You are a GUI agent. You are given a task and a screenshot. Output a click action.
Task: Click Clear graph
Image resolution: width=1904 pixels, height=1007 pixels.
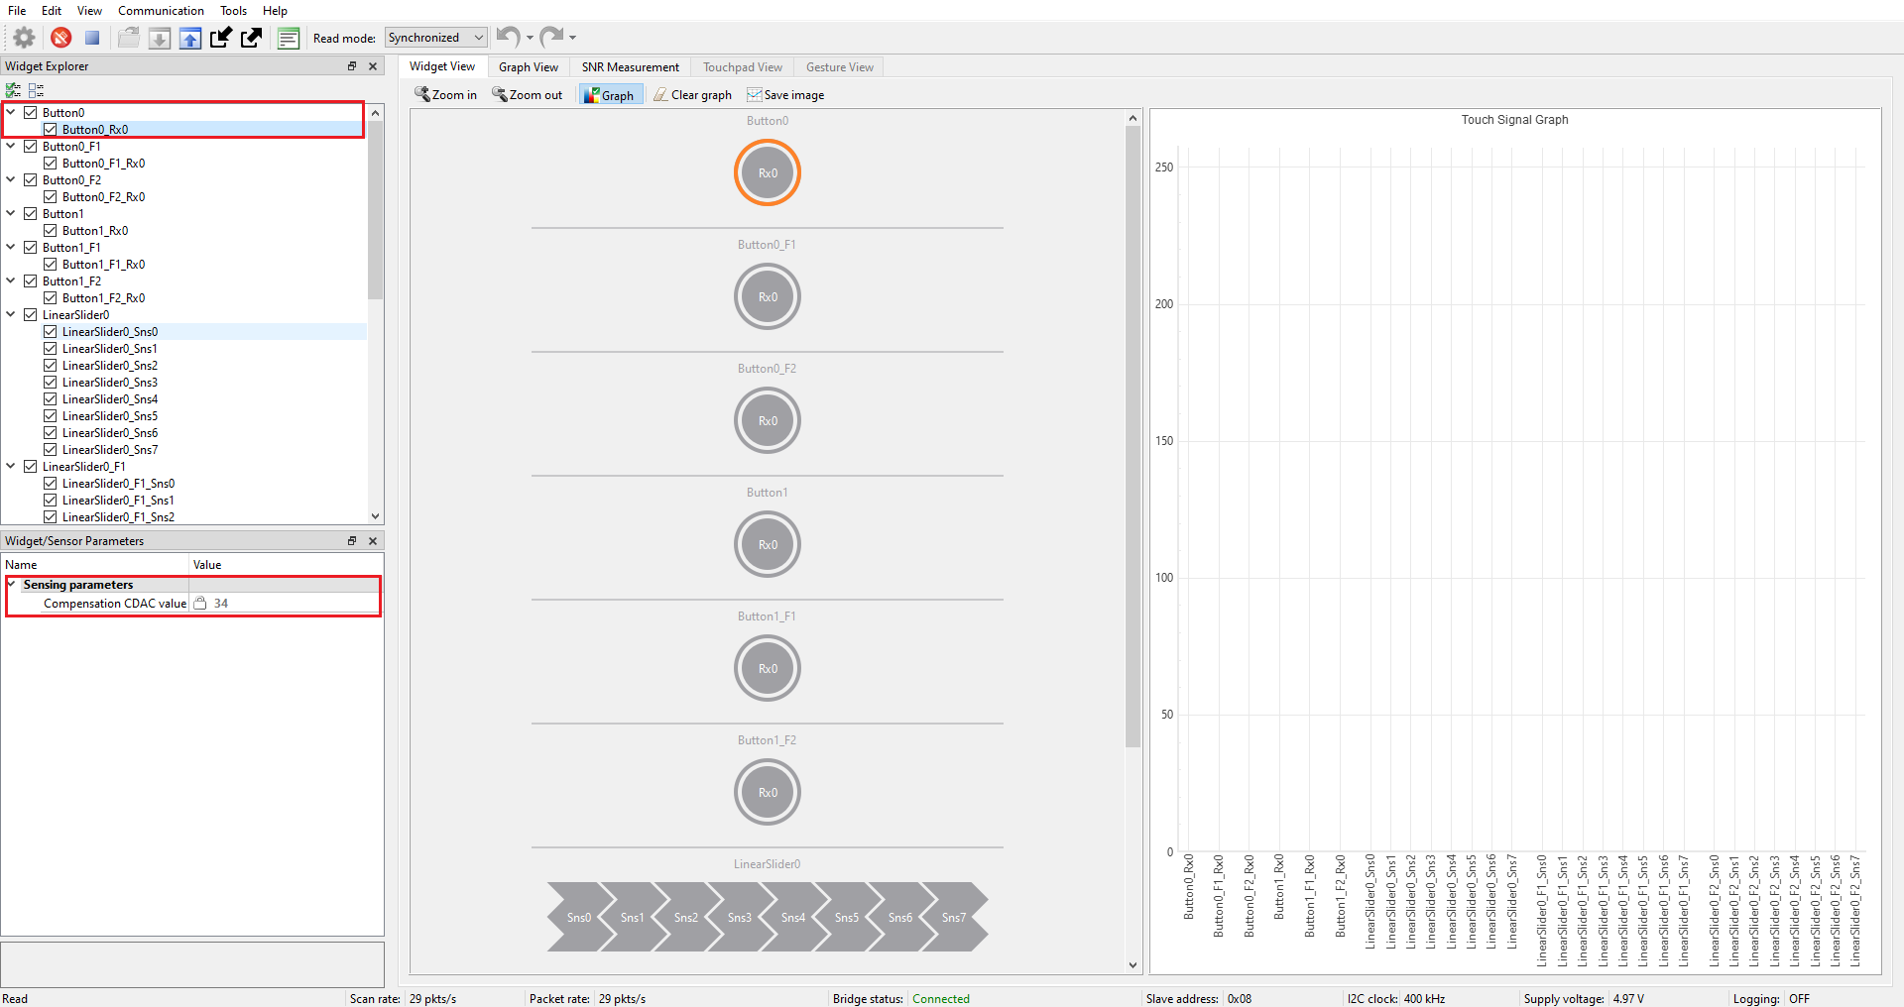(x=693, y=95)
